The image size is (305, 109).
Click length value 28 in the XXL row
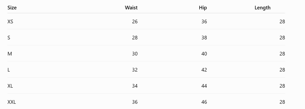pos(282,102)
